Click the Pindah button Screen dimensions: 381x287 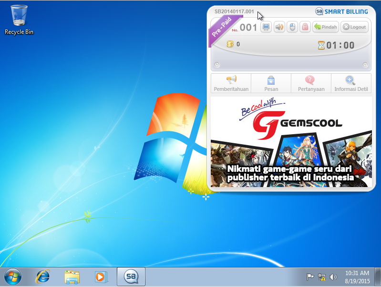pos(326,27)
